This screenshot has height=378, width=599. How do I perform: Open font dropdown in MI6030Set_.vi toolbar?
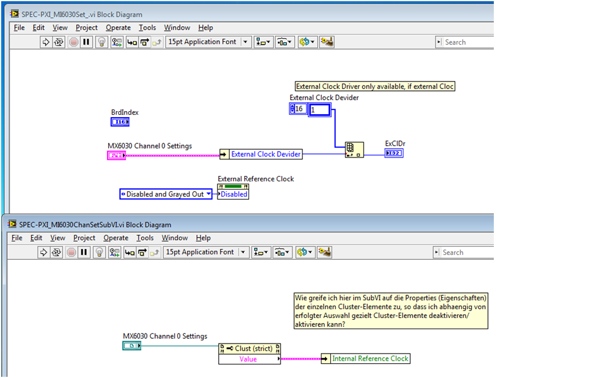point(209,42)
